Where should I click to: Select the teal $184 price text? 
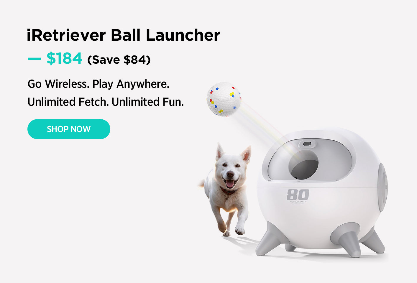64,58
